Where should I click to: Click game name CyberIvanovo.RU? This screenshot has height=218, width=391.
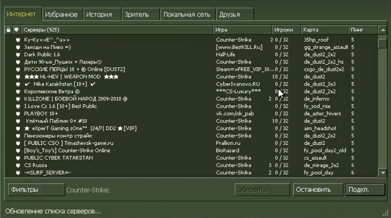238,84
